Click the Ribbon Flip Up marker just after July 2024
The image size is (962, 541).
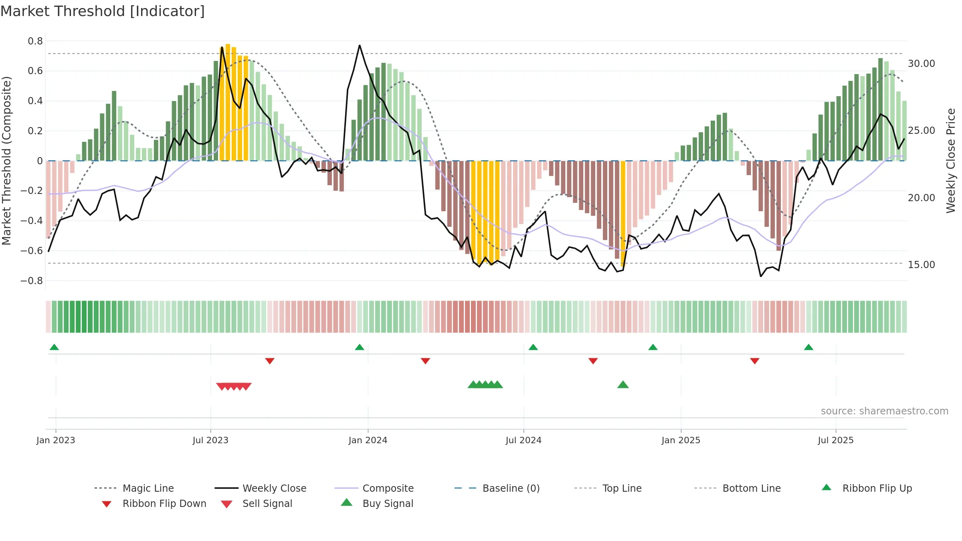(533, 347)
